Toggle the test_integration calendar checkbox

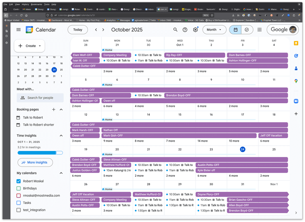click(18, 210)
